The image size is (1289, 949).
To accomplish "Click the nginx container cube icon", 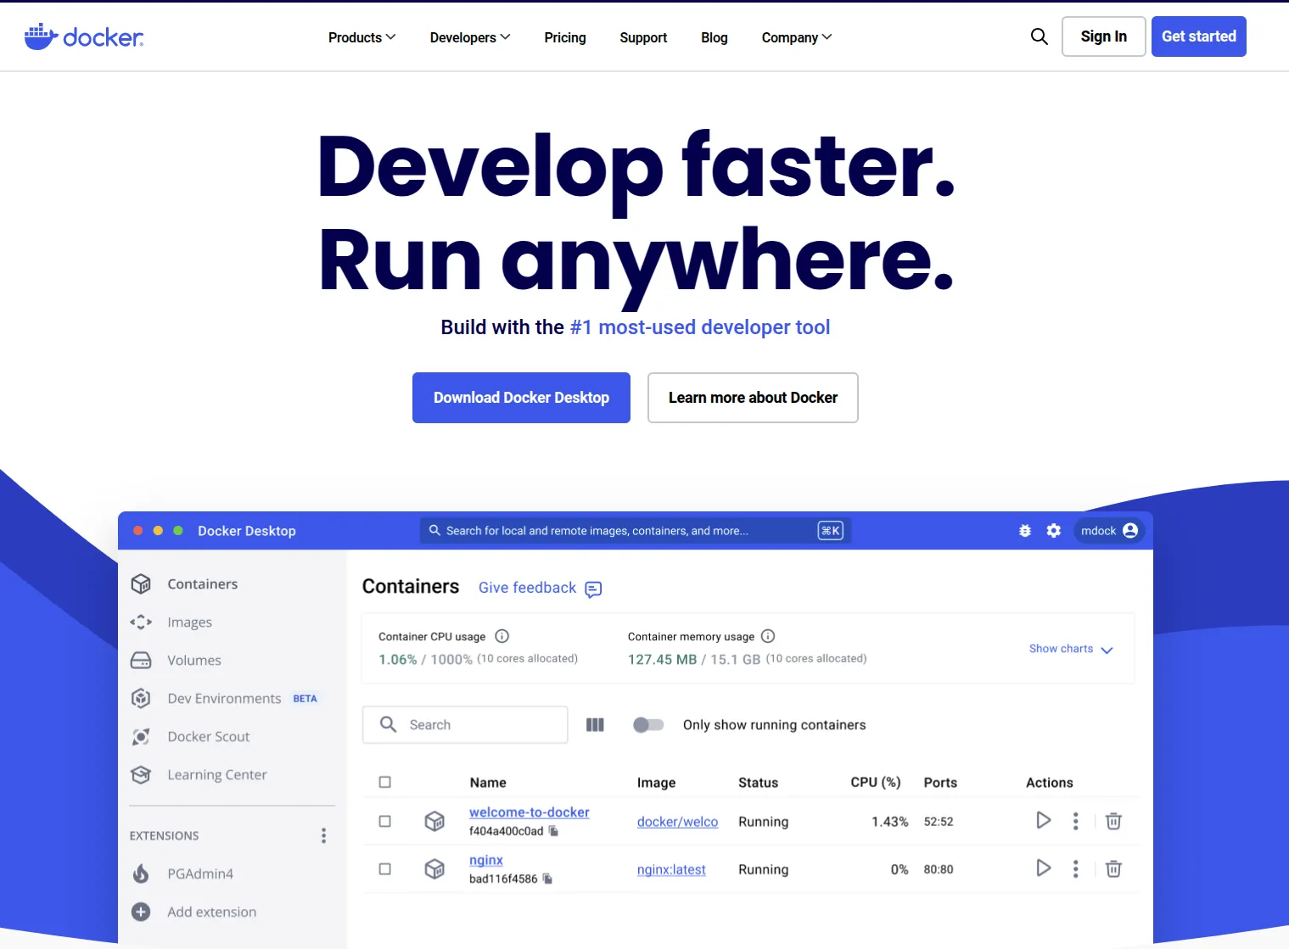I will coord(434,868).
